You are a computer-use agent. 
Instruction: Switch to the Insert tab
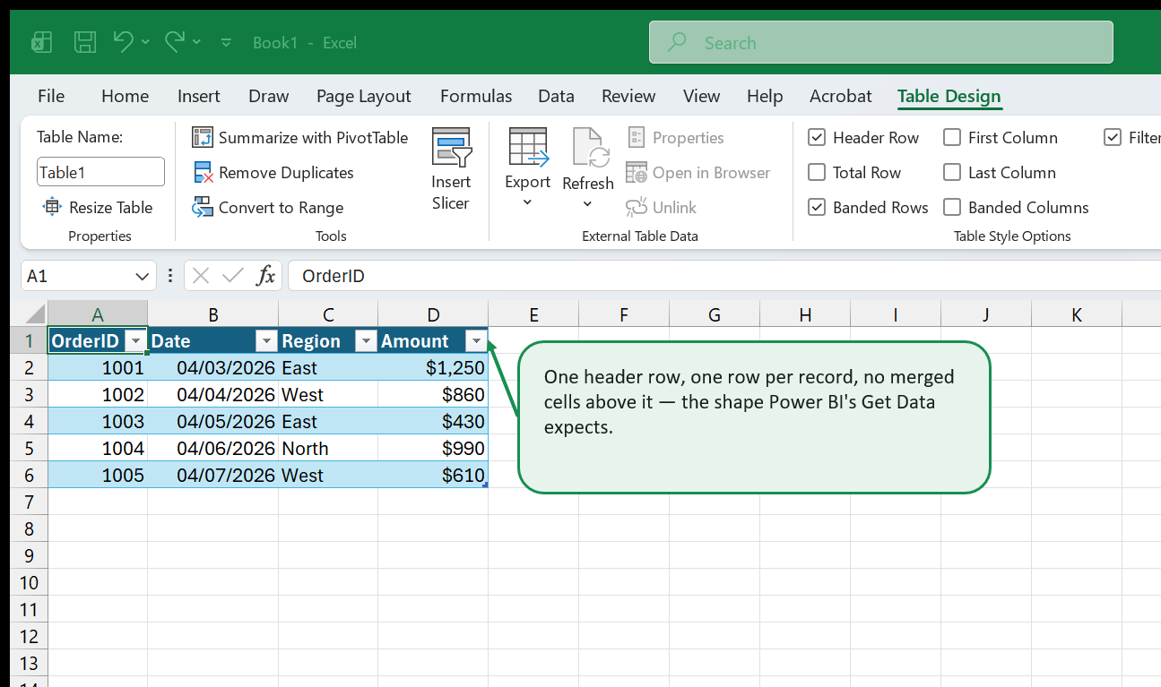coord(199,96)
